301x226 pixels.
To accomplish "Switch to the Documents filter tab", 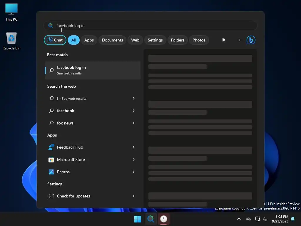I will click(x=112, y=40).
